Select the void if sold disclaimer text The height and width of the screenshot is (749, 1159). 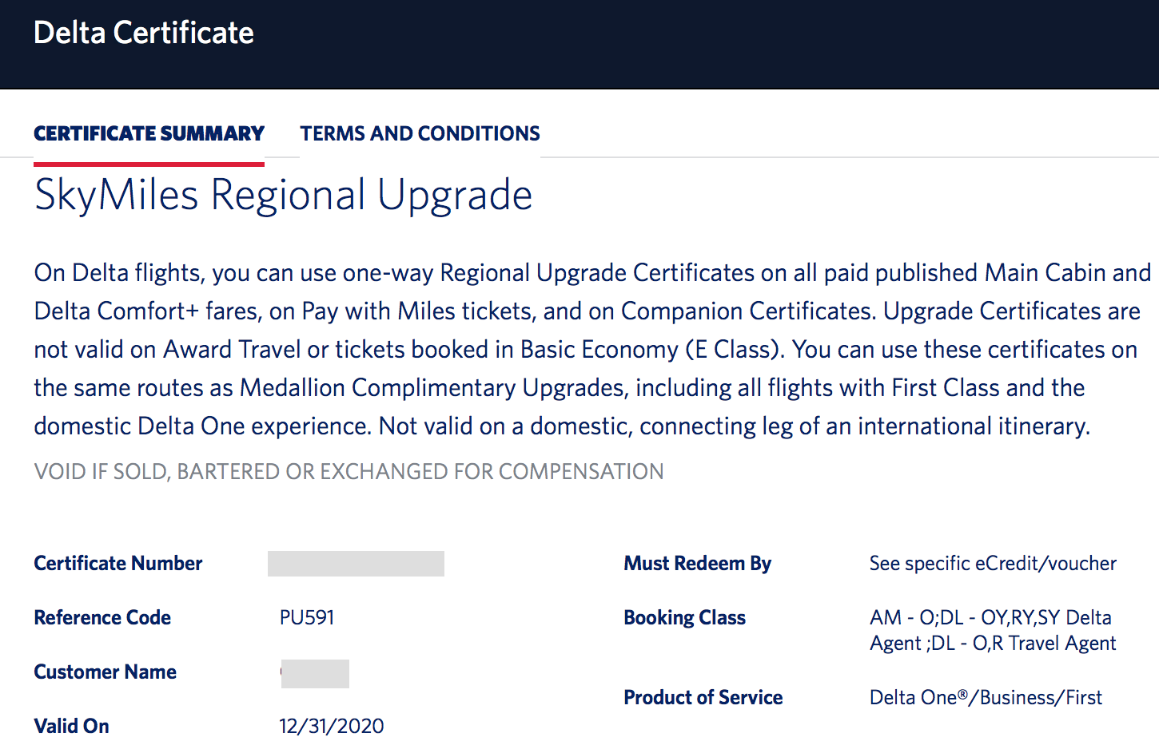point(348,471)
